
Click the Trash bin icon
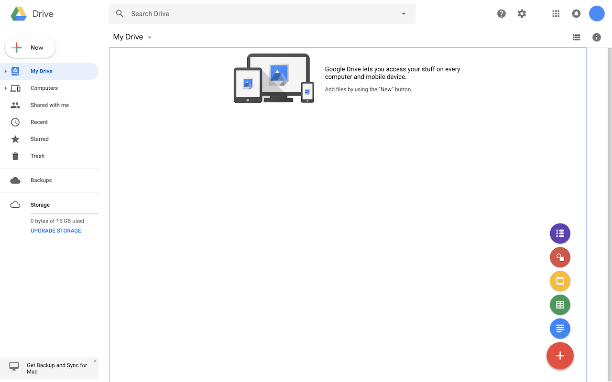tap(15, 156)
